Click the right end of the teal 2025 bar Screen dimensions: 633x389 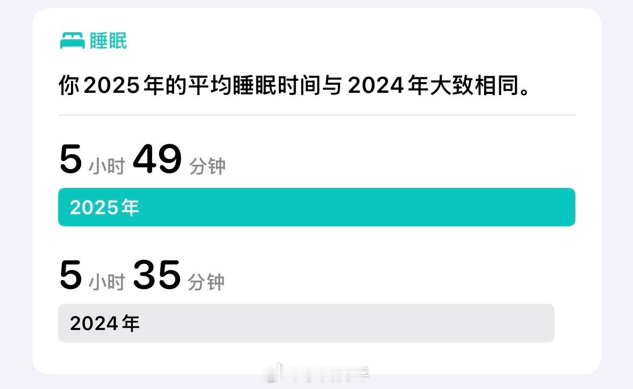(x=567, y=207)
